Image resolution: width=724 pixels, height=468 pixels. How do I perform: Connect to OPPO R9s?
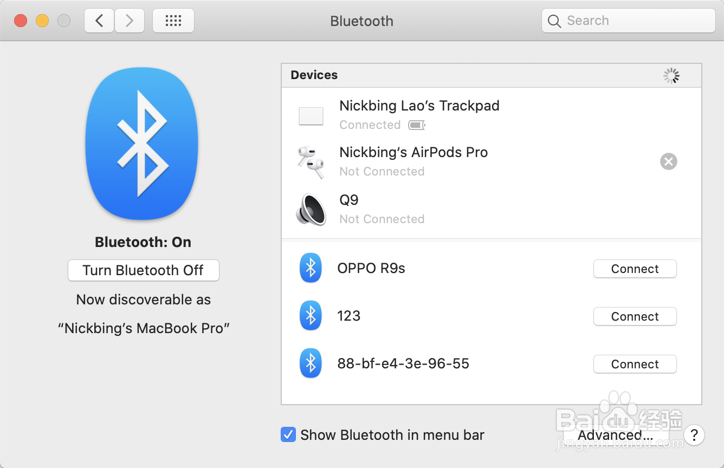coord(635,269)
